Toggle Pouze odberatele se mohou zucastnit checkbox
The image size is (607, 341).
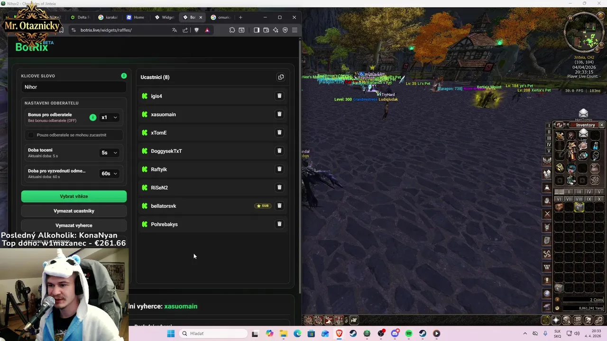pyautogui.click(x=31, y=135)
